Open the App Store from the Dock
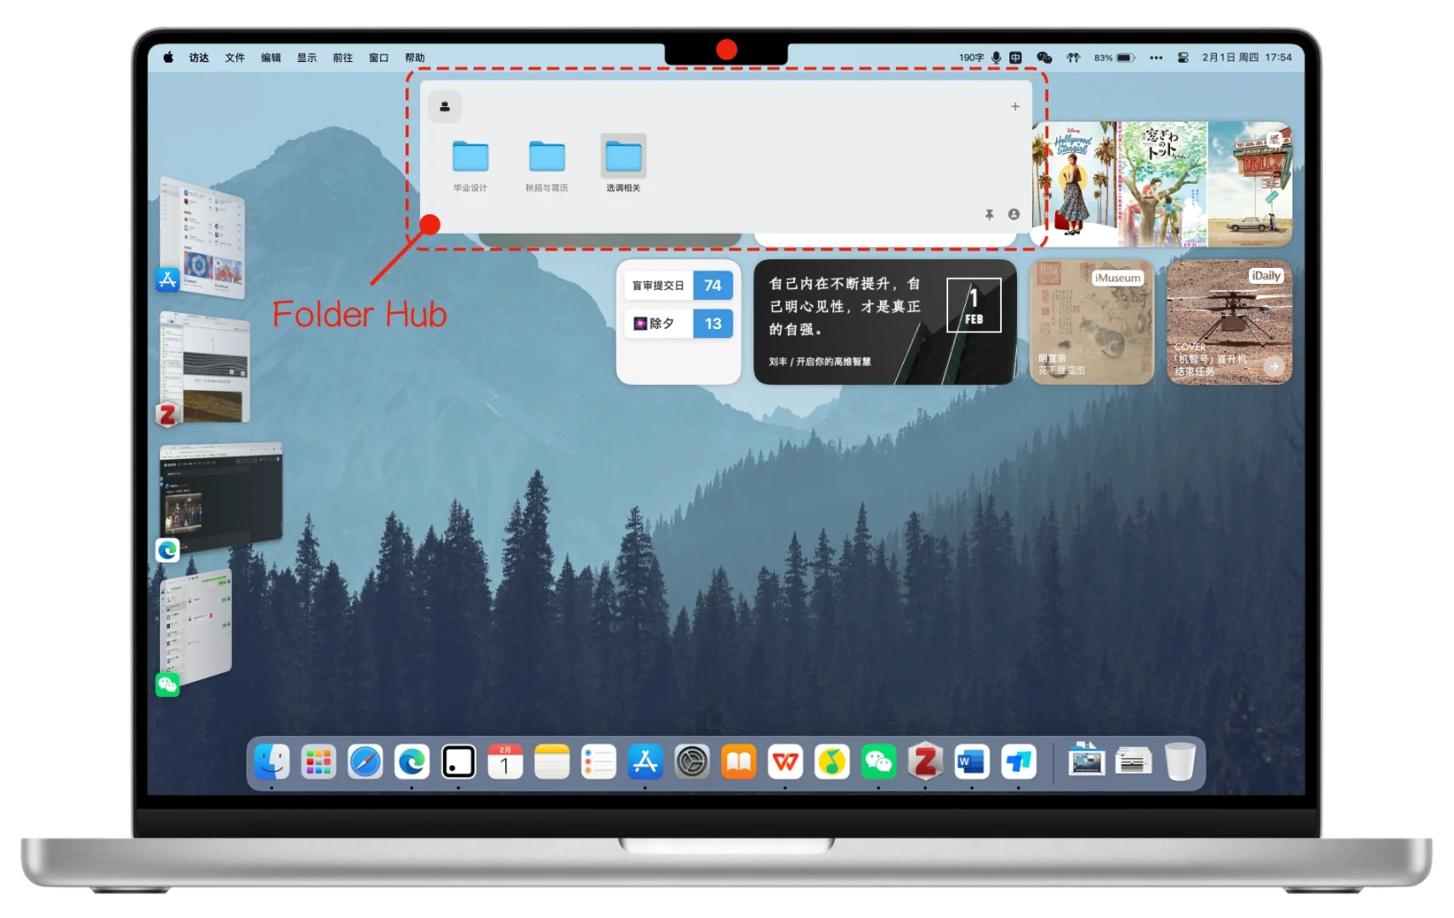 tap(645, 762)
